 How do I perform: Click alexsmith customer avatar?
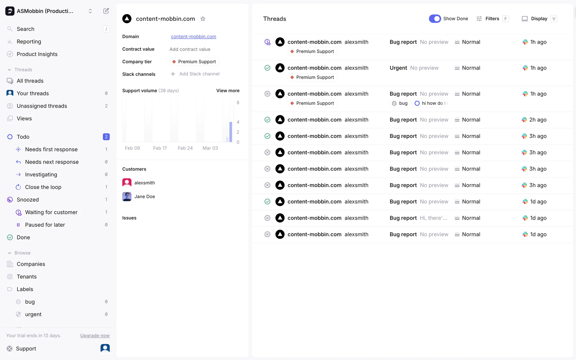pyautogui.click(x=127, y=183)
